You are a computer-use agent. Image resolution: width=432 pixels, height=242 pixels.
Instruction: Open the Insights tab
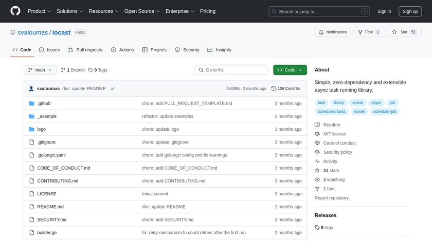pos(219,50)
